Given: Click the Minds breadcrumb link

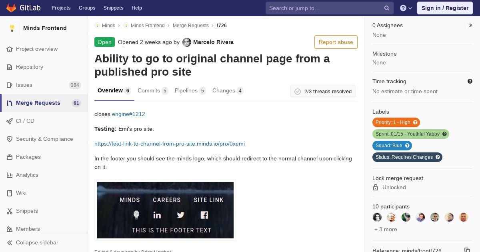Looking at the screenshot, I should click(x=108, y=26).
